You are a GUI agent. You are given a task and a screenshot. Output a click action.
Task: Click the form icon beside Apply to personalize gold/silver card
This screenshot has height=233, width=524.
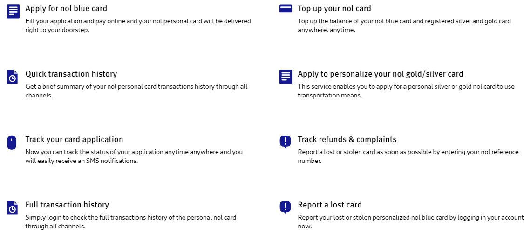click(286, 77)
